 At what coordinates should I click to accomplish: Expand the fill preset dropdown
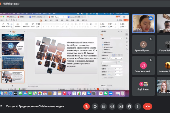[x=116, y=38]
